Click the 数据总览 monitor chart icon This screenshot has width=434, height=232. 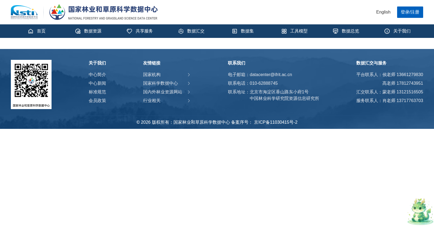pos(336,31)
